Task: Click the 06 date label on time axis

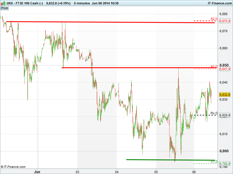Action: click(194, 172)
